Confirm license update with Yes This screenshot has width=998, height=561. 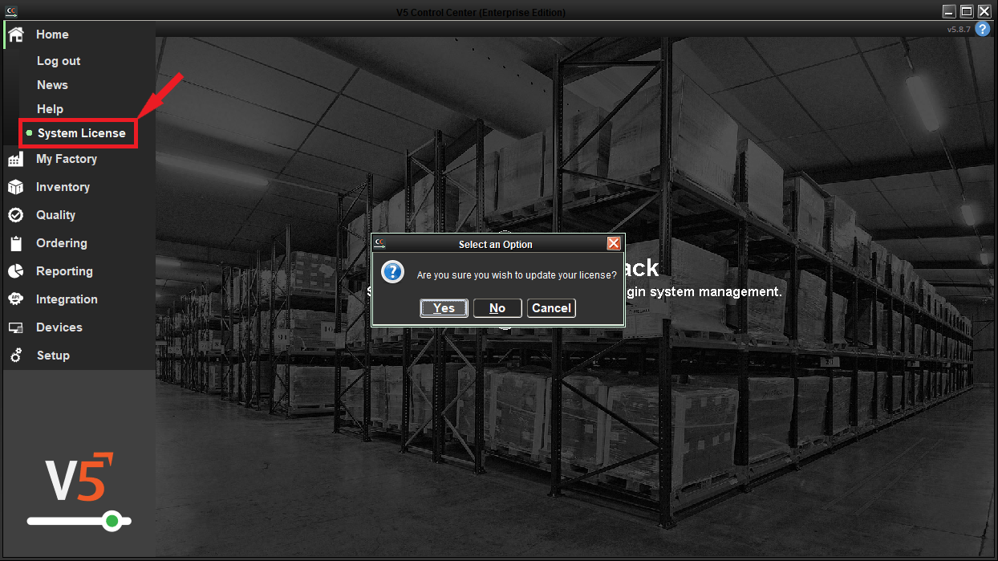444,308
